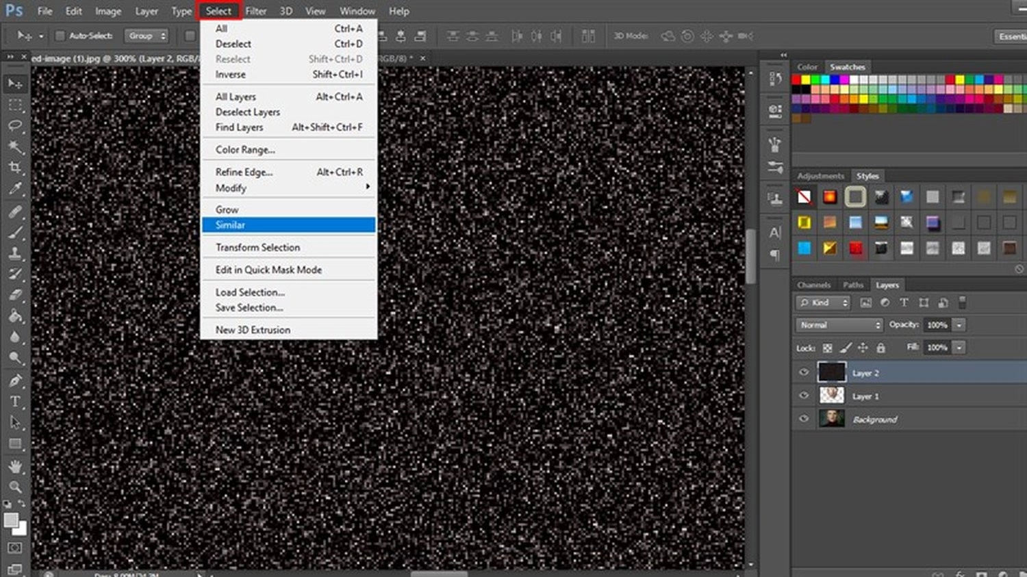Select the Paint Bucket tool
Image resolution: width=1027 pixels, height=577 pixels.
15,316
